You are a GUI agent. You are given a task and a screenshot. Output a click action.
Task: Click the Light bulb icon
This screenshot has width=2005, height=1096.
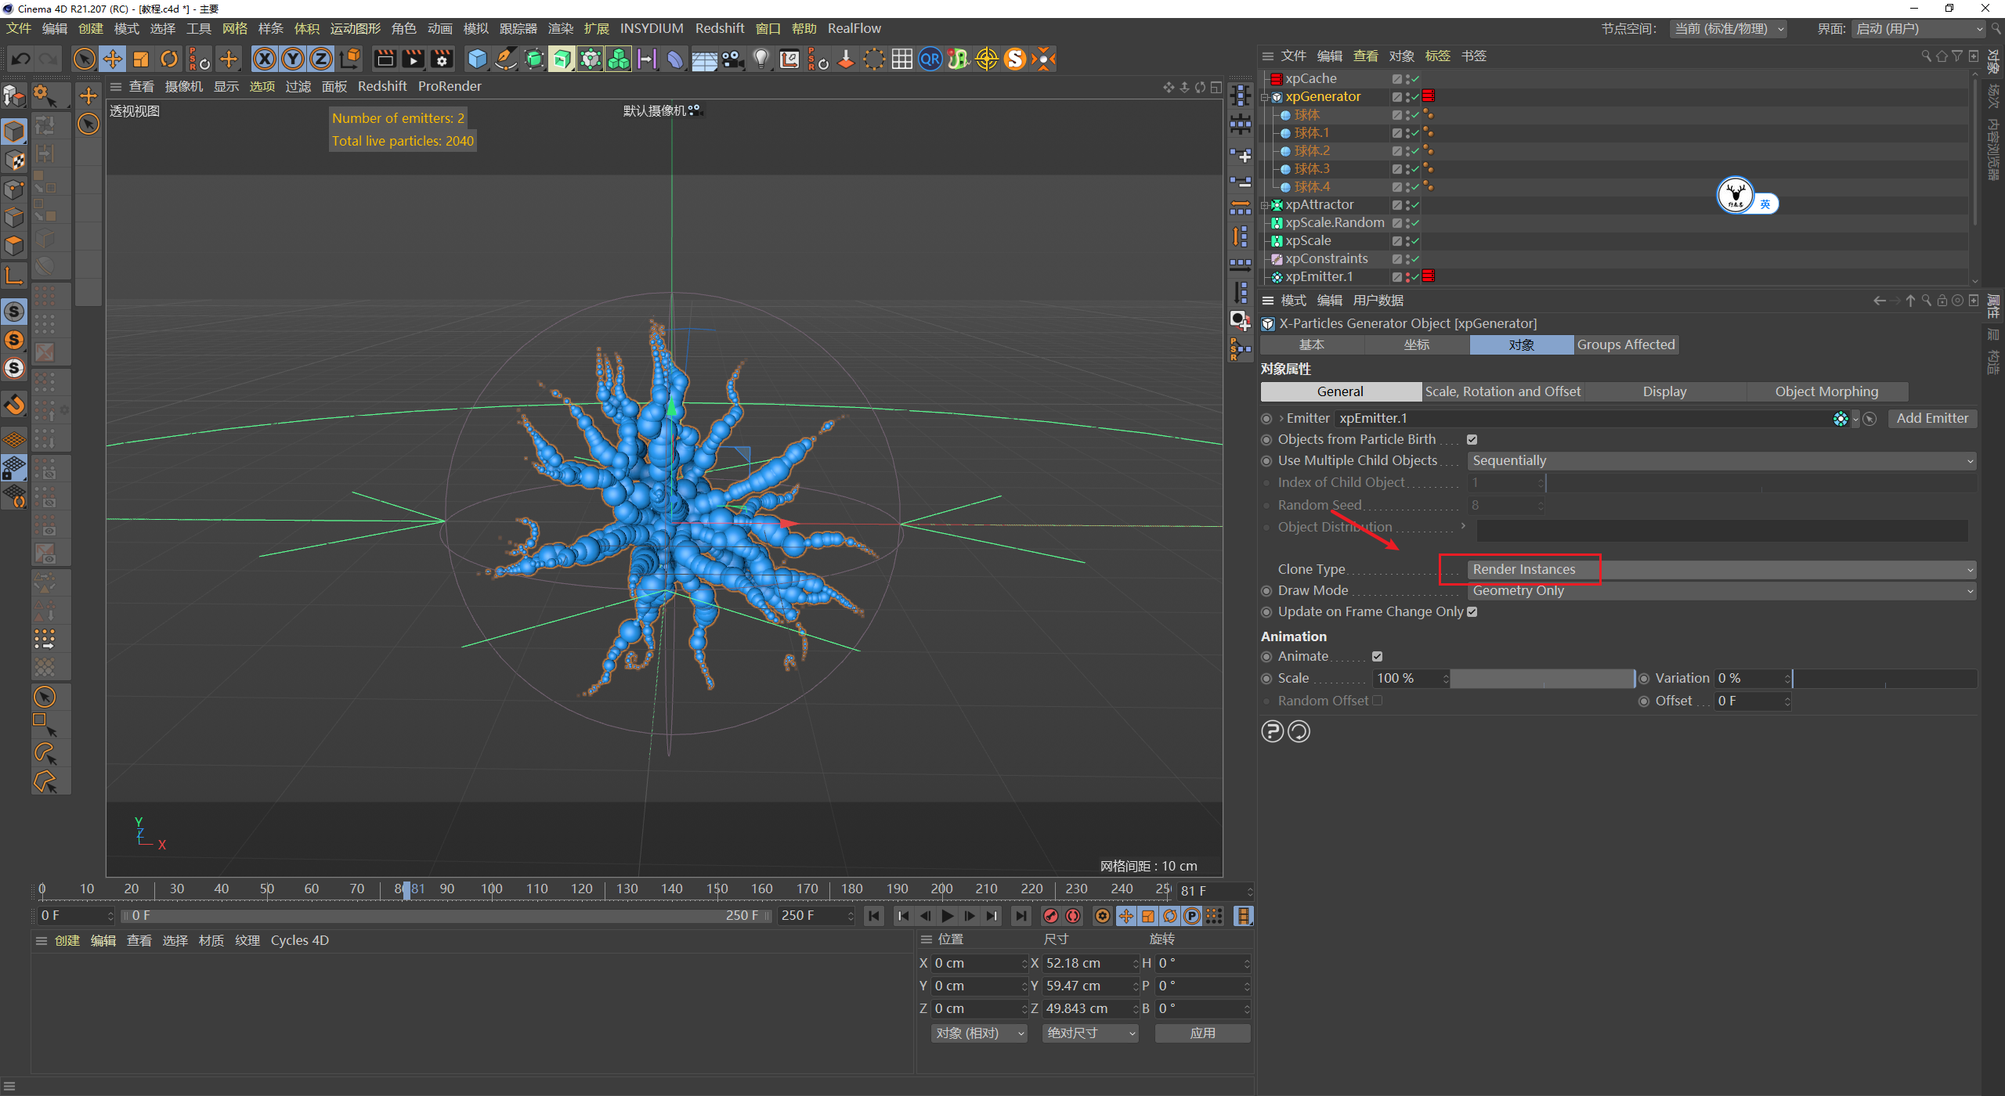point(760,59)
